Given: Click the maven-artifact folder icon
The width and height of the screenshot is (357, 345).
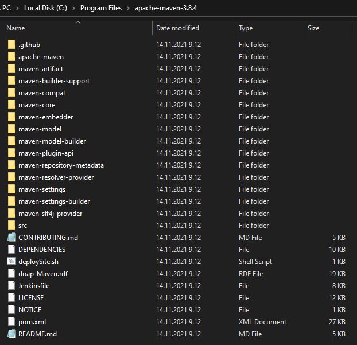Looking at the screenshot, I should coord(11,68).
